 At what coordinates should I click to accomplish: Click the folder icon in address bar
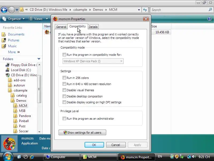22,10
